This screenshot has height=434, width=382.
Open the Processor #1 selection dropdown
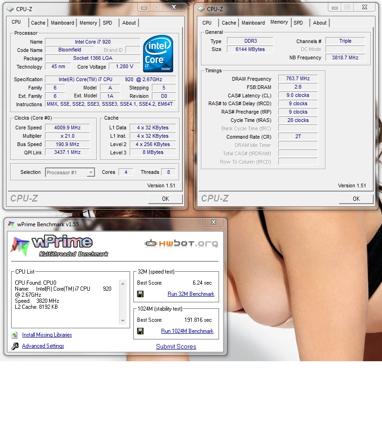pos(91,172)
